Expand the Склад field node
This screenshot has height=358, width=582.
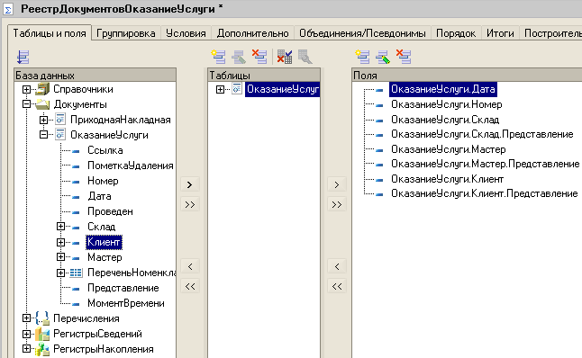(x=60, y=227)
